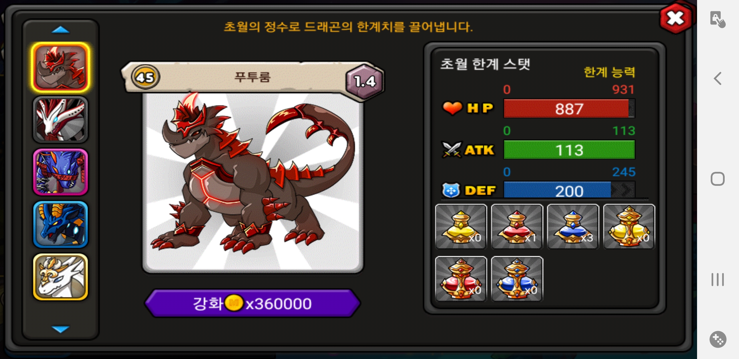Select the large blue ornate flask x0
The height and width of the screenshot is (359, 739).
pos(517,279)
